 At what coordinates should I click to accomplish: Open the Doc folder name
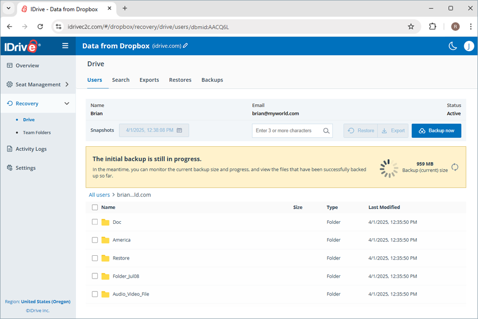(x=117, y=222)
